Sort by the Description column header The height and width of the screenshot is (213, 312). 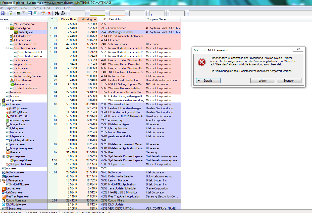pos(127,19)
